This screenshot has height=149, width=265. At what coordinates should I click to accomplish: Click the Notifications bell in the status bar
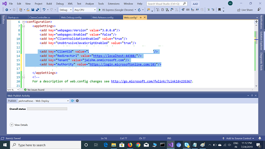(x=260, y=138)
